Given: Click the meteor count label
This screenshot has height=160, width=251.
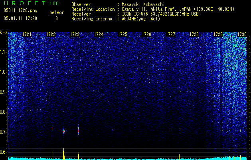Looking at the screenshot, I should point(57,12).
